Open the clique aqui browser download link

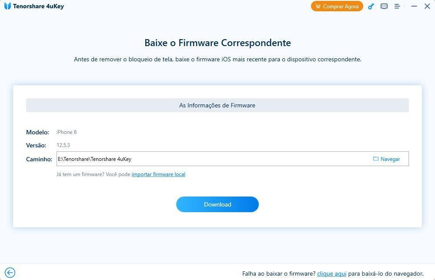[x=331, y=273]
